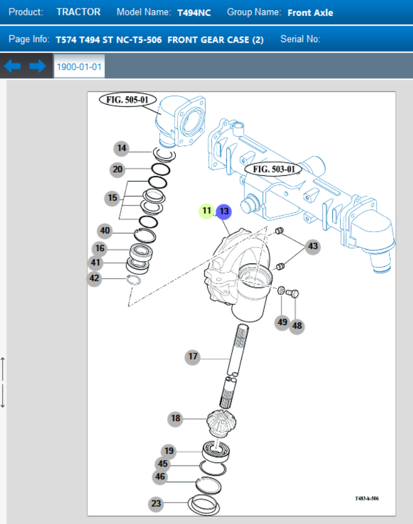The image size is (413, 524).
Task: Select part callout number 20
Action: point(117,169)
